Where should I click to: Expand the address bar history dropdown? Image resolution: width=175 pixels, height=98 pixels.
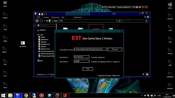pos(117,21)
